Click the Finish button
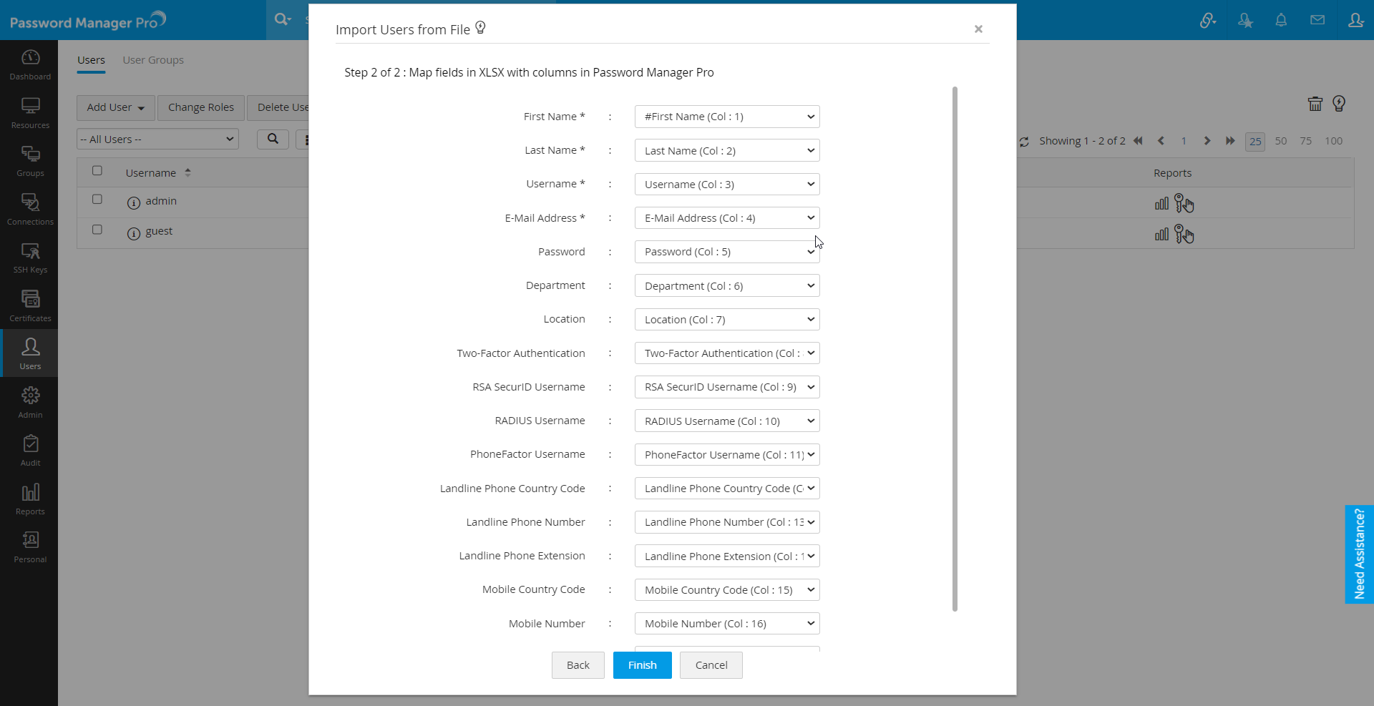1374x706 pixels. point(643,665)
